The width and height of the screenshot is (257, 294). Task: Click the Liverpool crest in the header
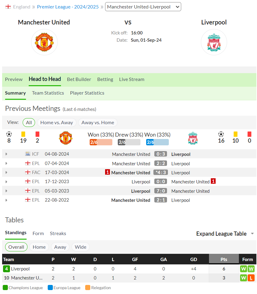point(214,42)
